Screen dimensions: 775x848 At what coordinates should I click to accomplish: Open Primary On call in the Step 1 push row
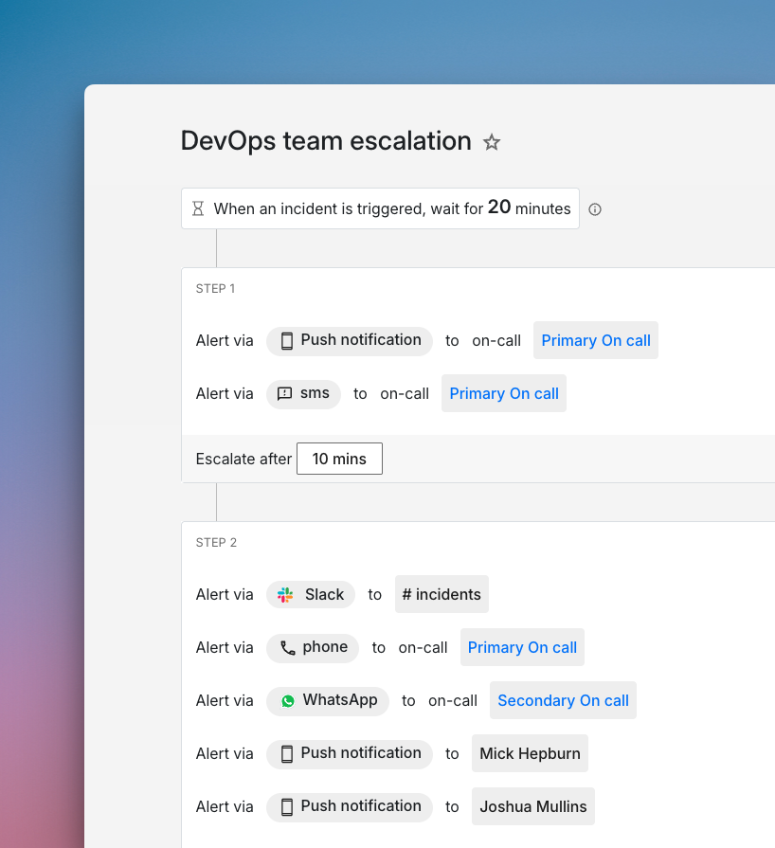pos(596,341)
